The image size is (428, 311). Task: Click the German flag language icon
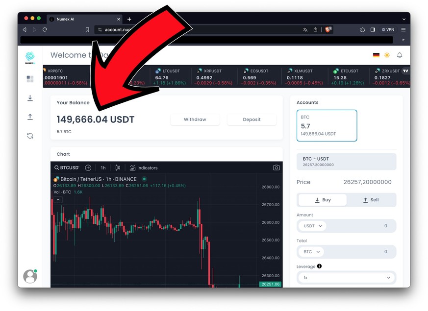[376, 55]
